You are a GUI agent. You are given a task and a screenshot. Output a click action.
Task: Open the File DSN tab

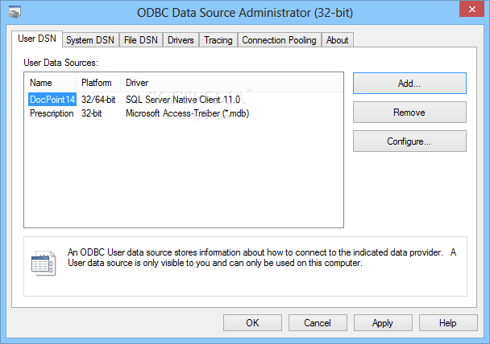coord(141,40)
